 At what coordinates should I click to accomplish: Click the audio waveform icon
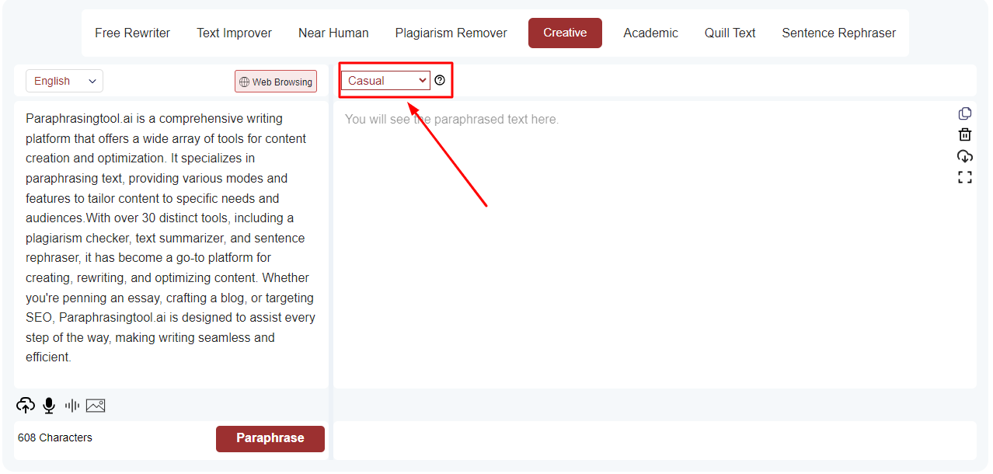coord(72,405)
